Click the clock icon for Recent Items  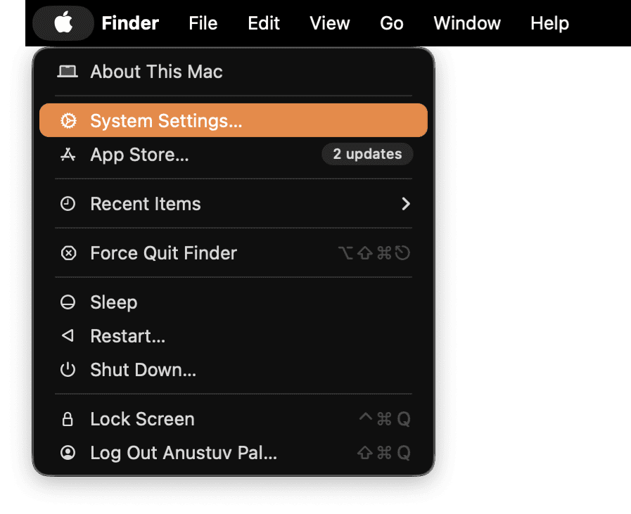(68, 204)
